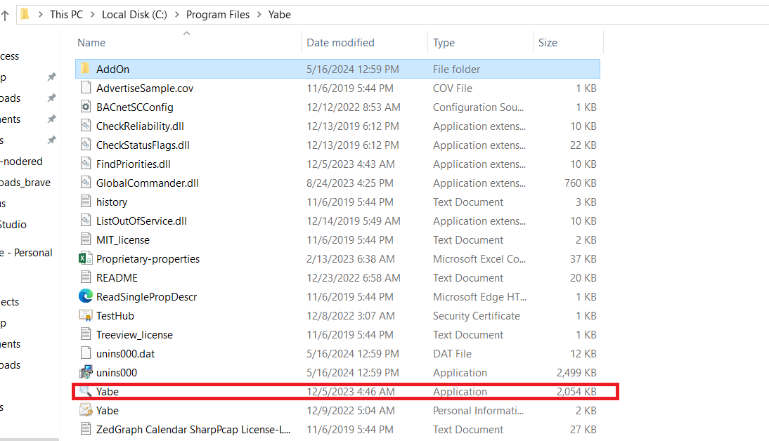
Task: Click the AddOn folder icon
Action: click(x=85, y=69)
